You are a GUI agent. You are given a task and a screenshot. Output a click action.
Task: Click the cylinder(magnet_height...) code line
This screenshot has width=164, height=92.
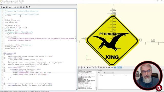tap(31, 85)
